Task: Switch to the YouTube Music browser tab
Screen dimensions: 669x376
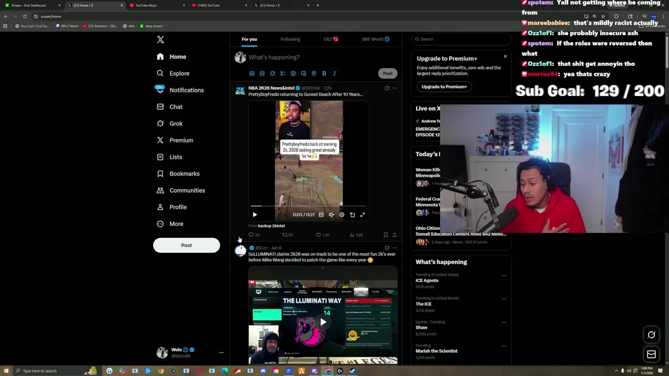Action: tap(157, 5)
